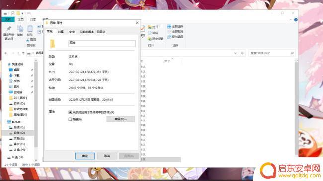The width and height of the screenshot is (323, 181).
Task: Open Customize Quick Access Toolbar dropdown arrow
Action: pyautogui.click(x=22, y=13)
